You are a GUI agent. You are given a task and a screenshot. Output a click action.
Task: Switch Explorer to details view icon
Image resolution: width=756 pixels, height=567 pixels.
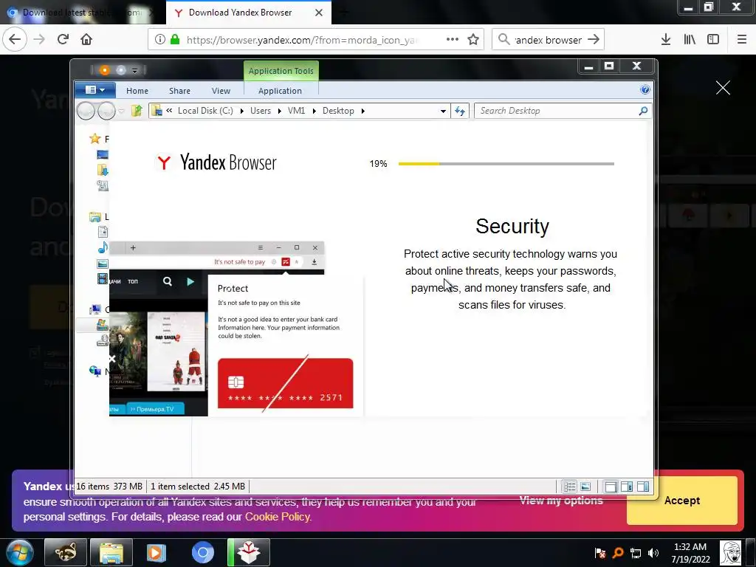tap(569, 487)
